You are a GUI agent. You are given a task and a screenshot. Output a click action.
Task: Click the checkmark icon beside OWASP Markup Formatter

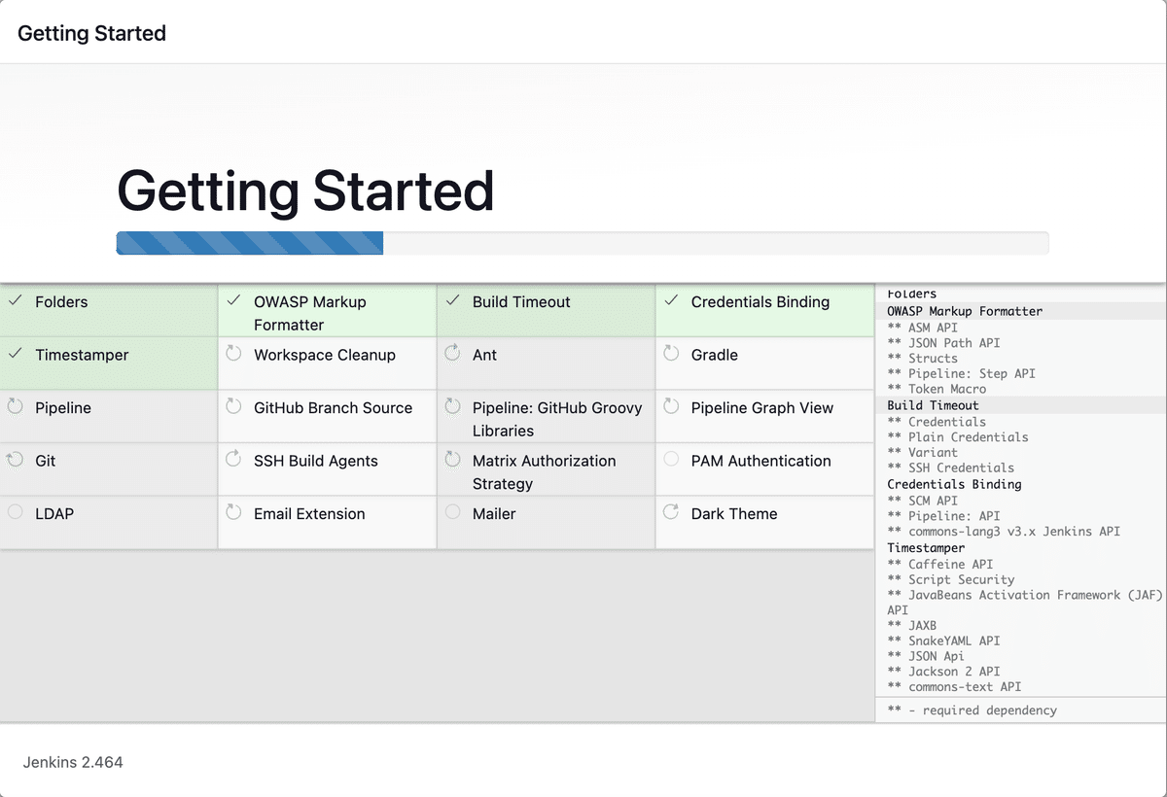pos(233,300)
